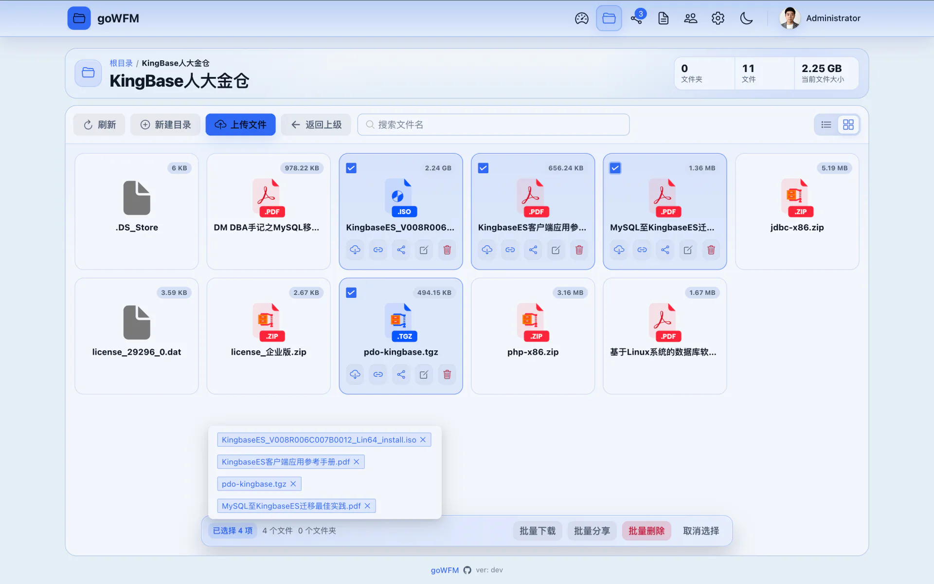This screenshot has width=934, height=584.
Task: Click the 已选择 4 项 selection badge
Action: (233, 531)
